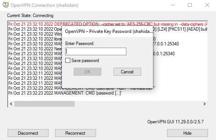This screenshot has height=140, width=216.
Task: Hide the connection status window
Action: [188, 133]
